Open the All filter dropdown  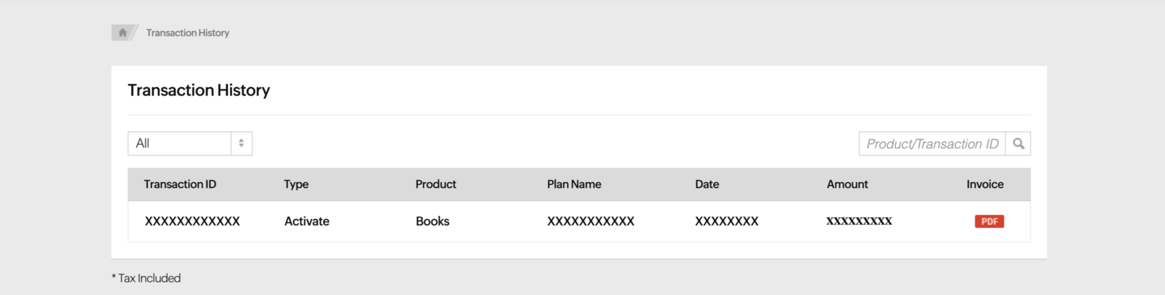[179, 144]
